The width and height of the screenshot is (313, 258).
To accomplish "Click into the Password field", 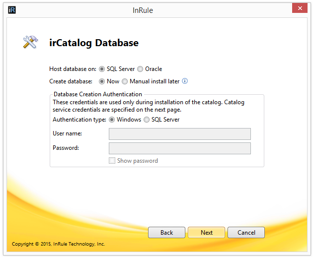I will (x=180, y=148).
